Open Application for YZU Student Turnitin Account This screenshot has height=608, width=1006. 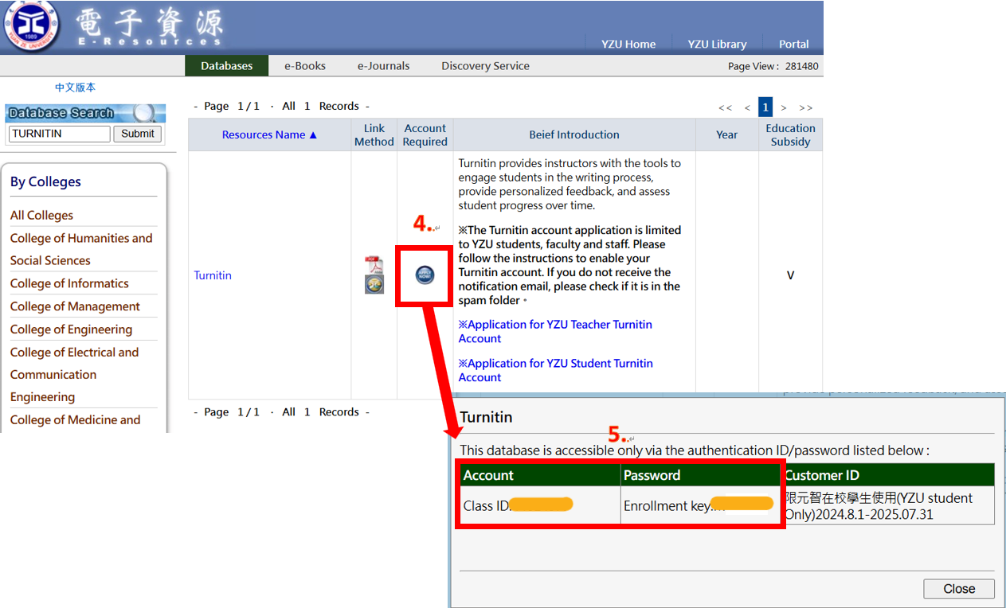555,370
